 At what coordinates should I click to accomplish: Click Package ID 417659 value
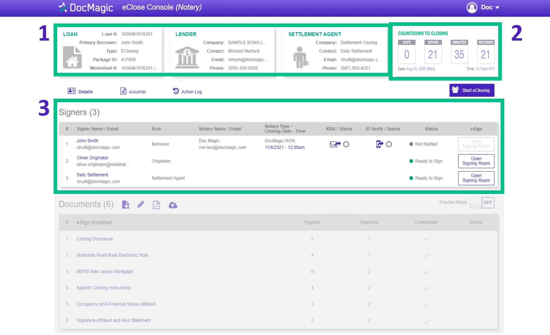[x=128, y=60]
